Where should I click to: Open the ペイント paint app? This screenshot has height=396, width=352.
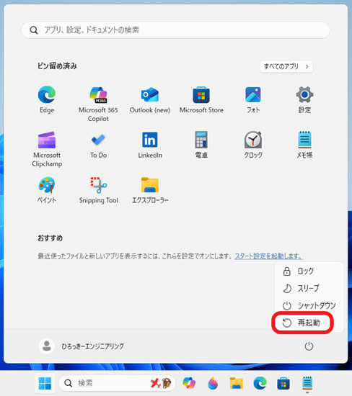[x=47, y=190]
